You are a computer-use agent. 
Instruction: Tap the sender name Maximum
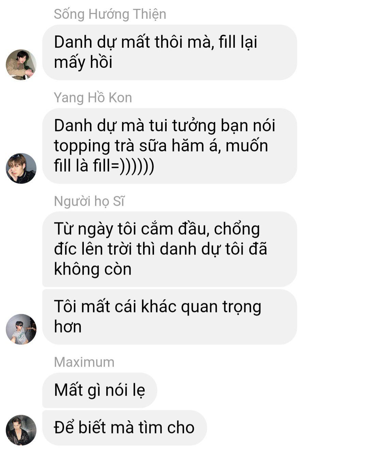pyautogui.click(x=84, y=362)
